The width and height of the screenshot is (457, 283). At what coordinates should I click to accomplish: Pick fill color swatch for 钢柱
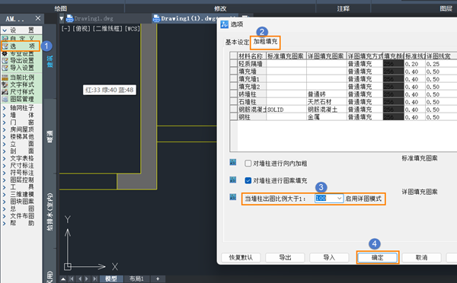pyautogui.click(x=393, y=116)
